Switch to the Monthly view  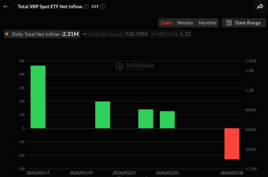point(207,23)
